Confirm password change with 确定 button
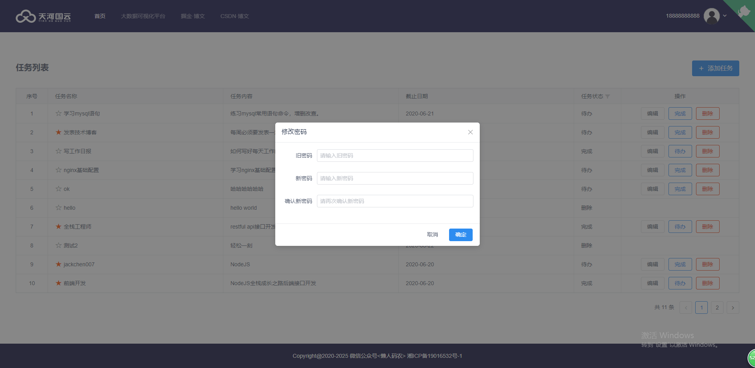This screenshot has width=755, height=368. tap(460, 234)
